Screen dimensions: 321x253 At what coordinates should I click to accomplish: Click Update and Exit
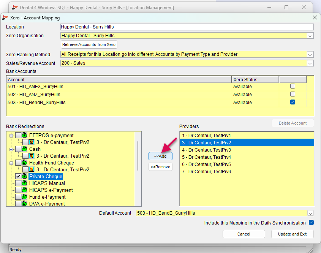click(292, 234)
